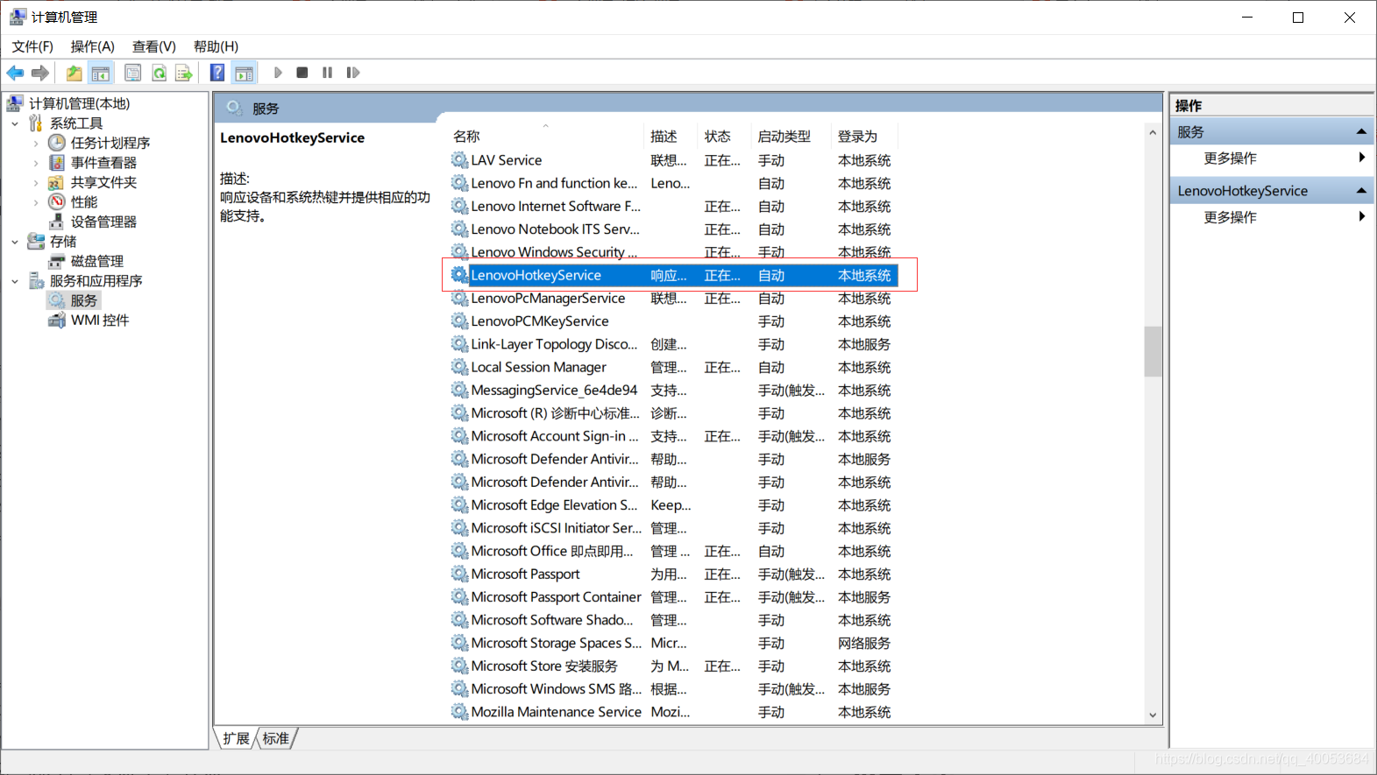
Task: Select the LenovoPcManagerService row
Action: pos(673,299)
